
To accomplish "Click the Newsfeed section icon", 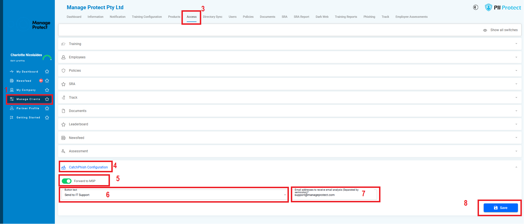I will (63, 138).
